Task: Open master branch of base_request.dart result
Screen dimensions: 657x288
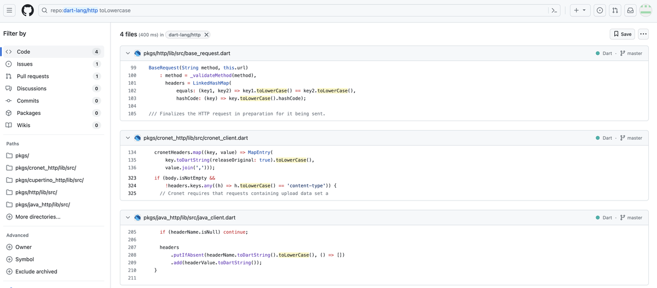Action: point(631,54)
